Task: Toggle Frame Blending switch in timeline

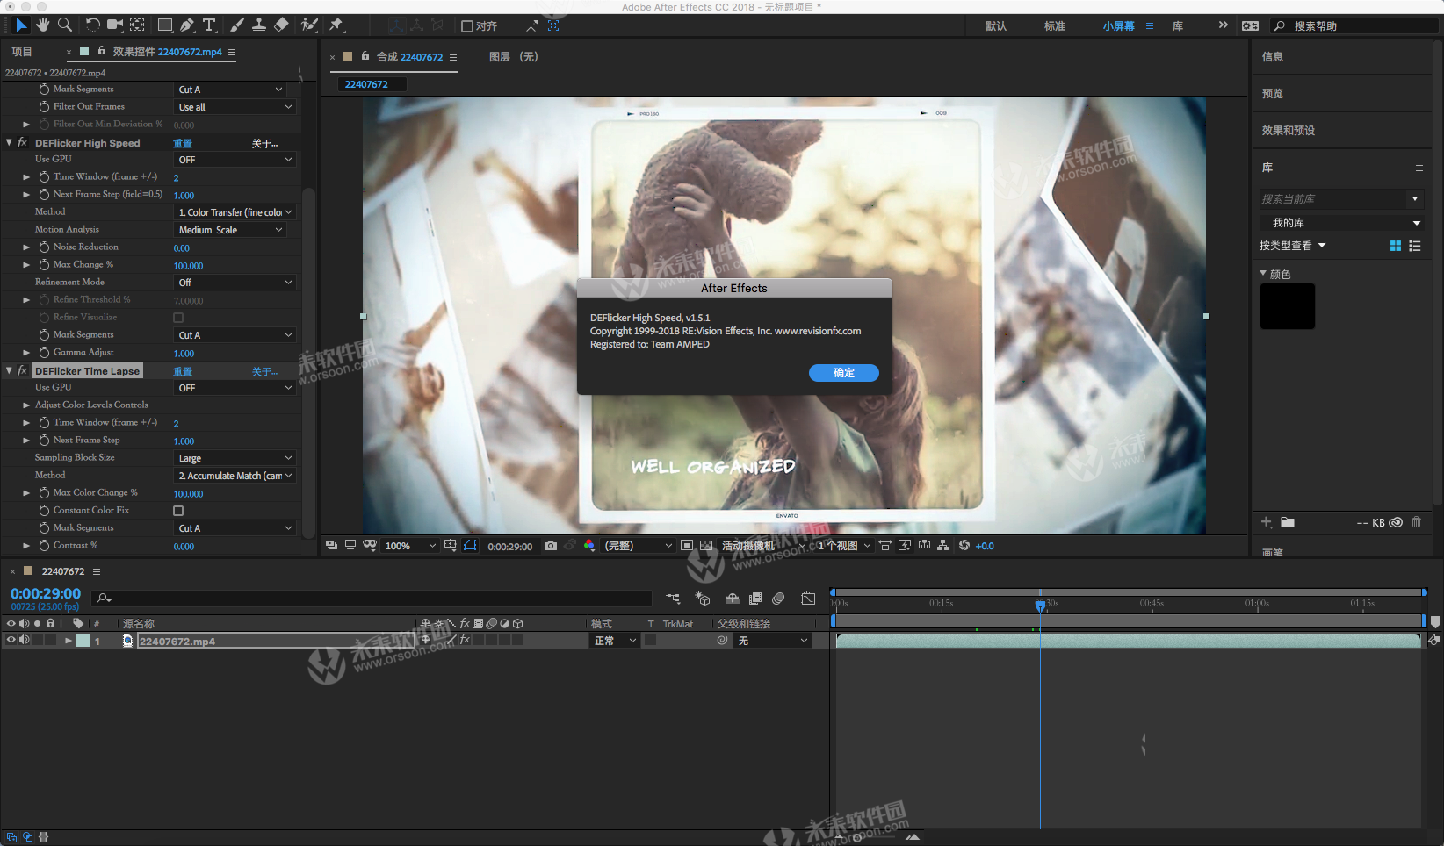Action: click(755, 599)
